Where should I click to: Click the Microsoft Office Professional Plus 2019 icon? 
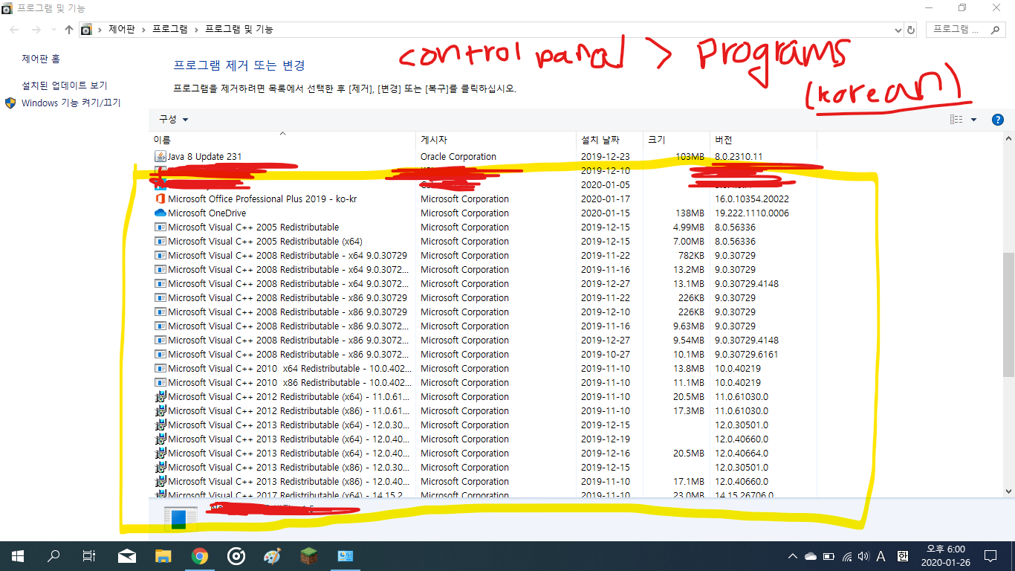pos(160,199)
